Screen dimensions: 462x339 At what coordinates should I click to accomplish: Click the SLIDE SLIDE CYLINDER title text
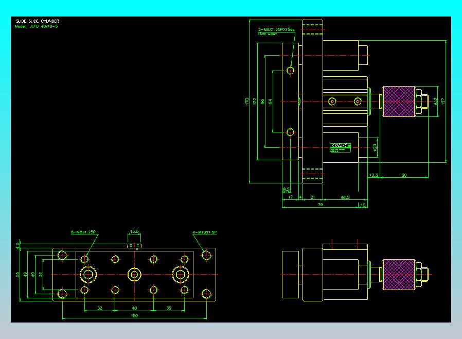pyautogui.click(x=38, y=21)
